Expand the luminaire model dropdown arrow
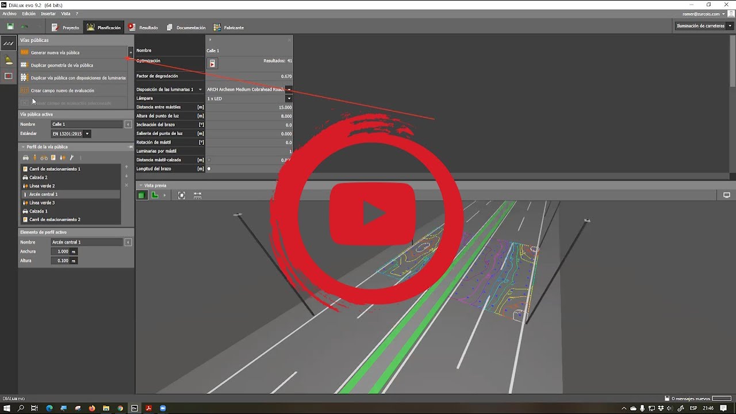 [x=289, y=90]
